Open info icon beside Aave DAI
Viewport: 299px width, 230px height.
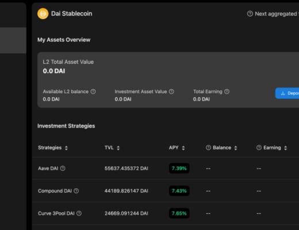tap(63, 168)
